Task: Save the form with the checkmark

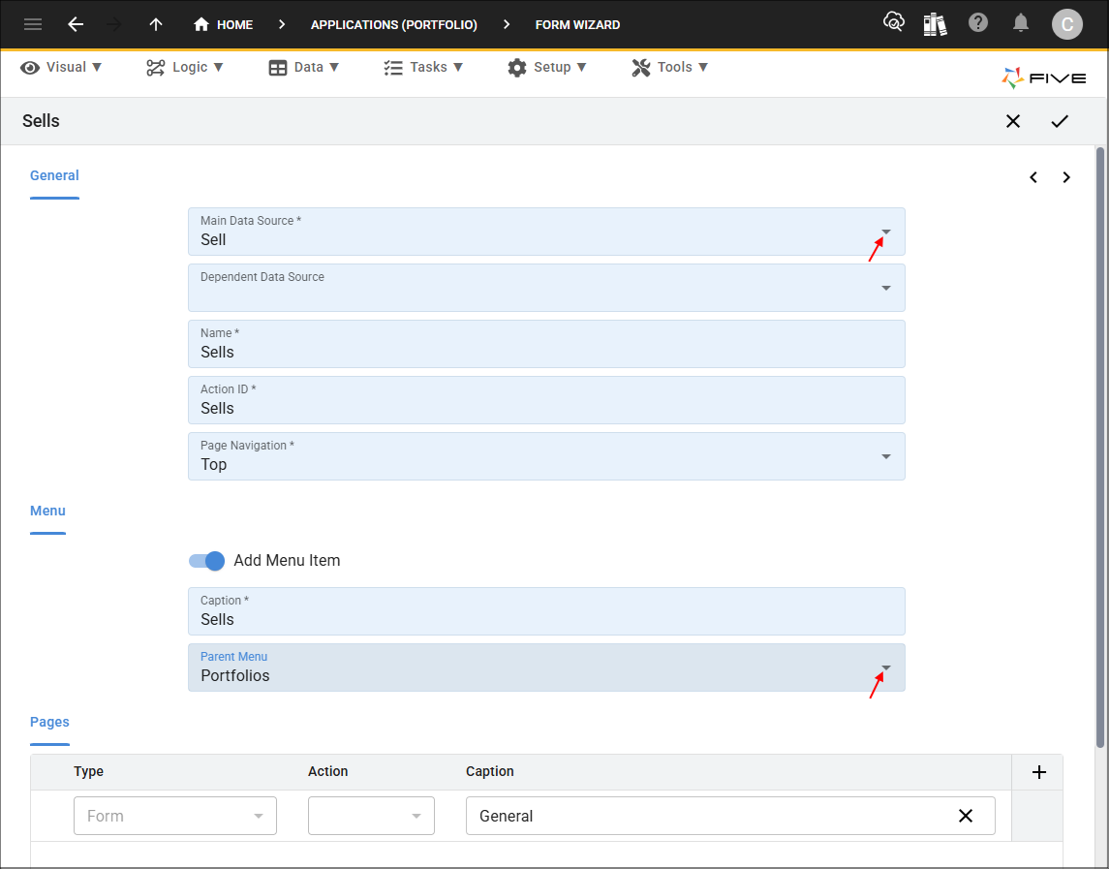Action: click(1060, 121)
